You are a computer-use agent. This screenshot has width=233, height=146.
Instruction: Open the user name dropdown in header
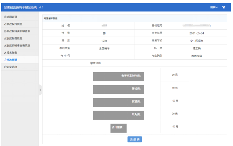214,7
